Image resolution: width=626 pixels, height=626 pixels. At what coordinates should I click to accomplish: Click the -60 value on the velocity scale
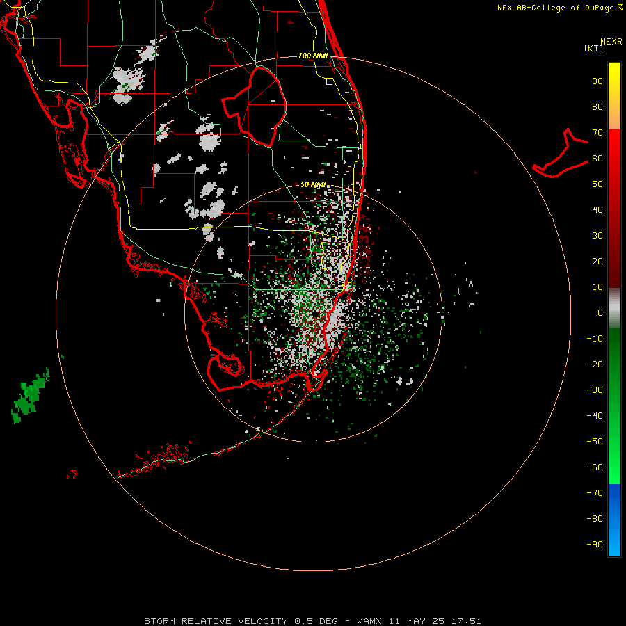pos(595,467)
